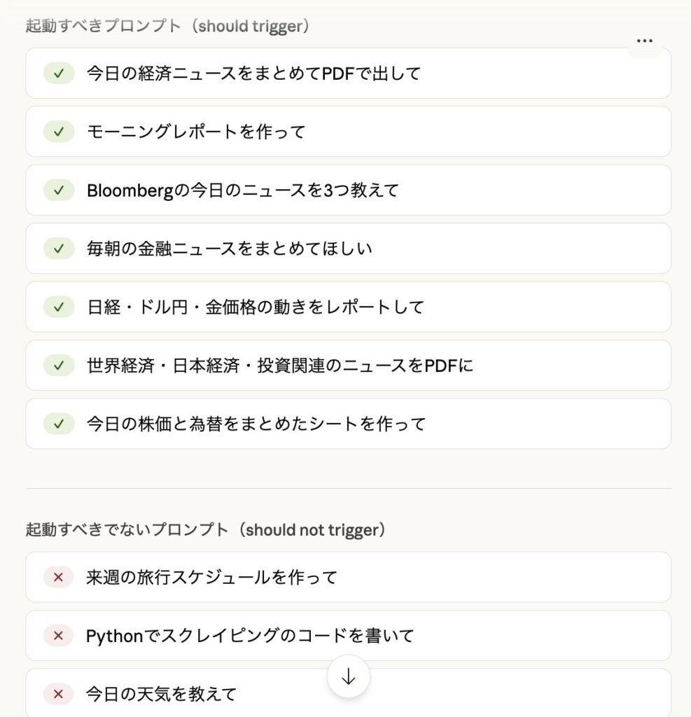The width and height of the screenshot is (691, 717).
Task: Click the checkmark beside 今日の株価と為替 prompt
Action: point(59,424)
